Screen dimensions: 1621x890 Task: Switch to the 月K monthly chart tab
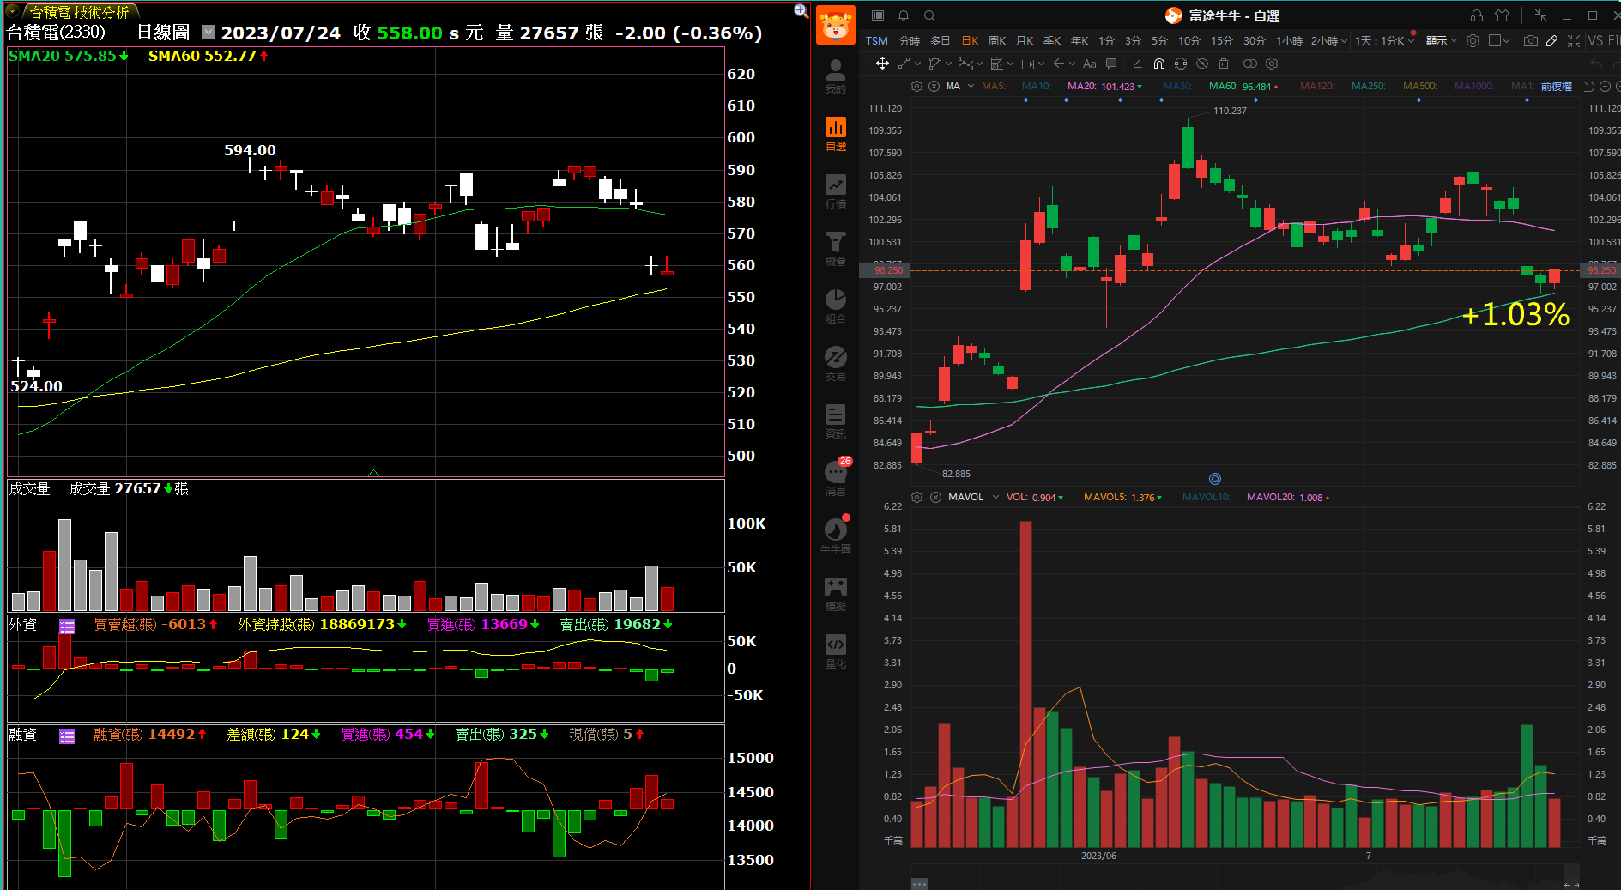[1025, 40]
